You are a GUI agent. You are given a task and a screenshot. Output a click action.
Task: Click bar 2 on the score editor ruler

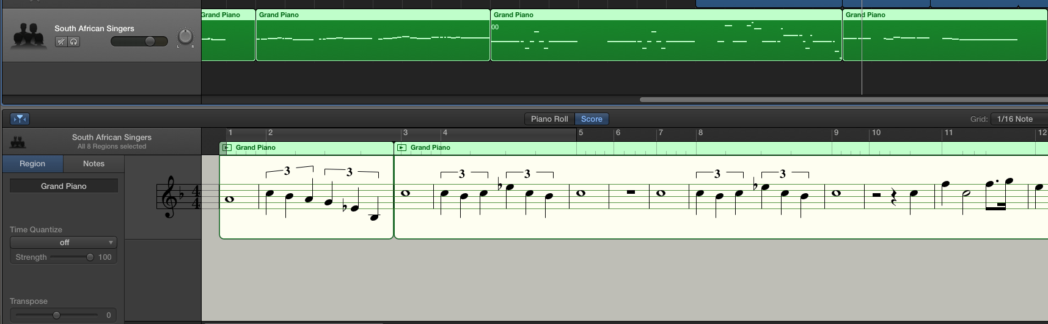pos(270,133)
